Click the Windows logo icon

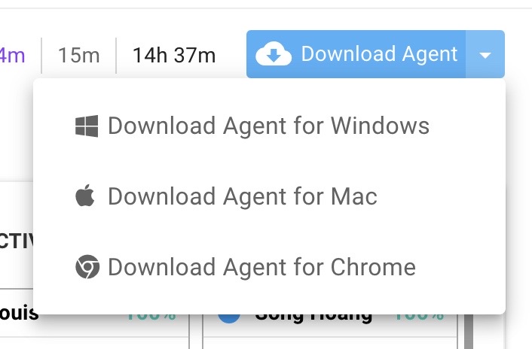(87, 126)
